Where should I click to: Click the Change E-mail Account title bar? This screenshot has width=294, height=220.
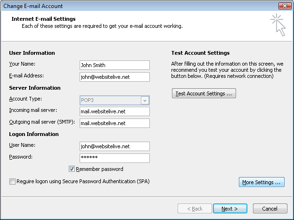coord(139,6)
